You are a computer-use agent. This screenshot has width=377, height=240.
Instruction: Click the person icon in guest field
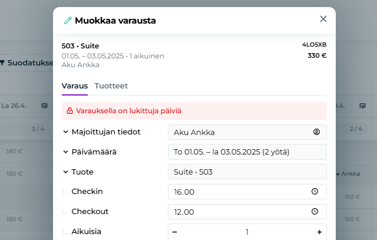316,132
